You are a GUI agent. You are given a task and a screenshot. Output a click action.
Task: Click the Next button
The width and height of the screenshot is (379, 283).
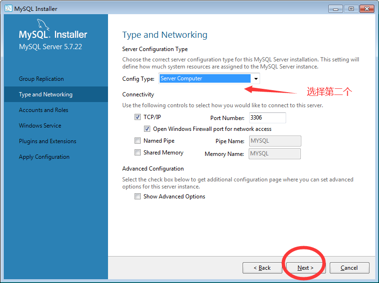coord(306,268)
